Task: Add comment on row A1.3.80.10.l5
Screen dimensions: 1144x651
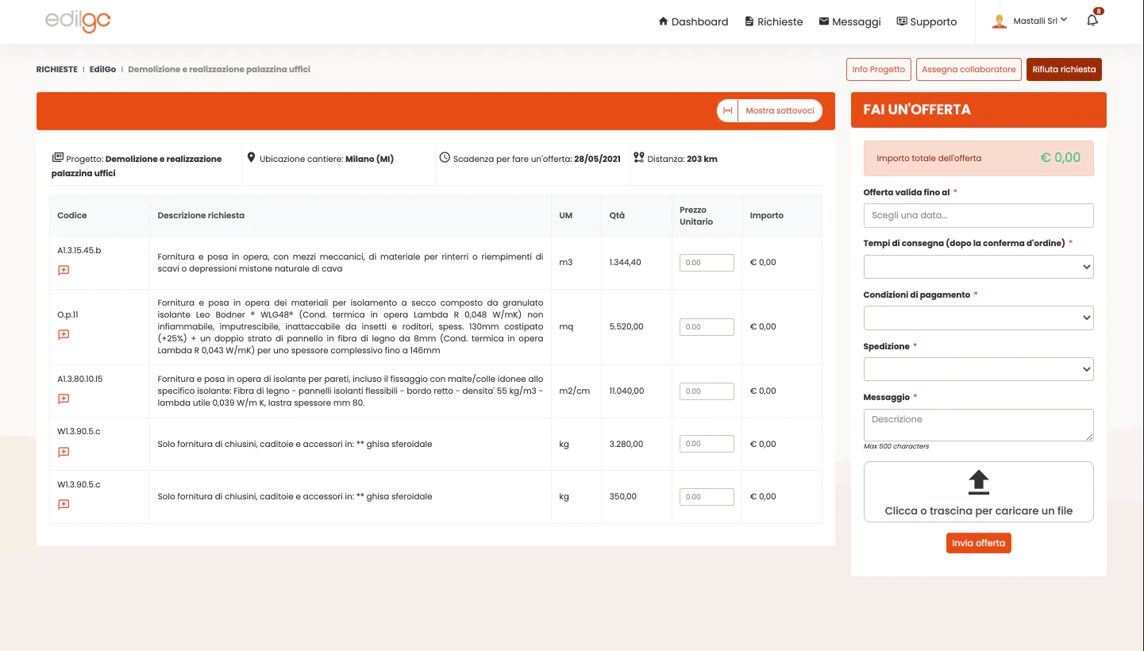Action: click(x=64, y=399)
